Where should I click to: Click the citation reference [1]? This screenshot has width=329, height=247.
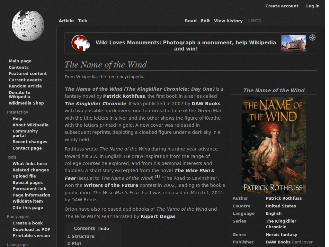[x=157, y=176]
